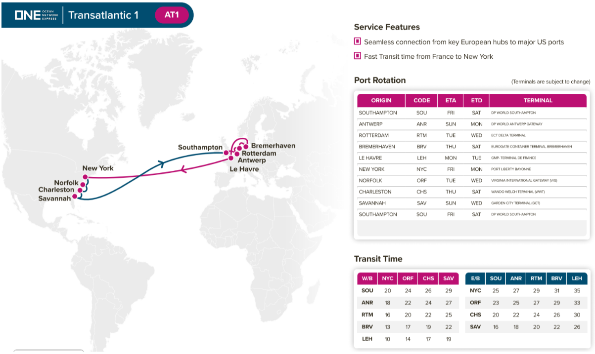Screen dimensions: 595x354
Task: Click the New York port marker dot
Action: [85, 177]
